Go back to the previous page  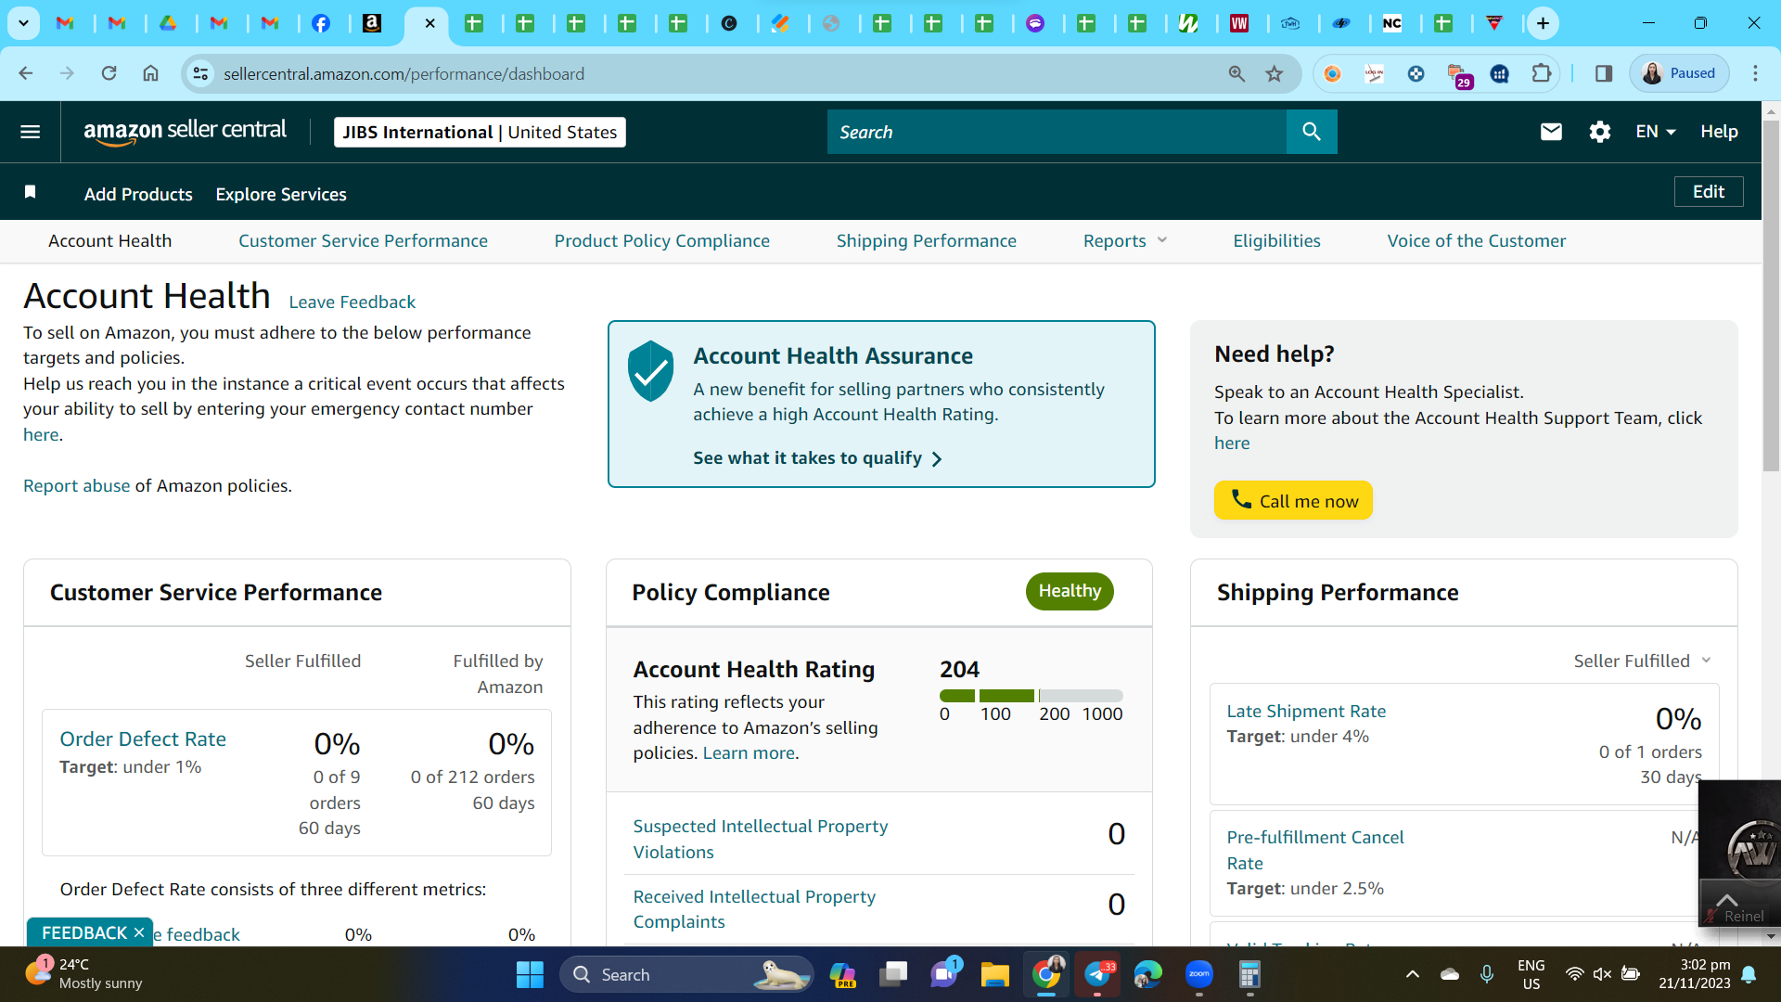point(26,73)
